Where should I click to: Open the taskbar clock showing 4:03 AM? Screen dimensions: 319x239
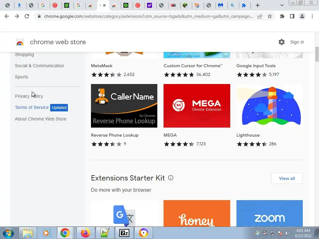pos(303,233)
